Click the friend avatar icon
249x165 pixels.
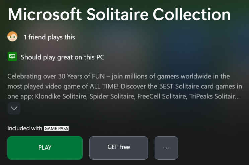click(x=12, y=37)
